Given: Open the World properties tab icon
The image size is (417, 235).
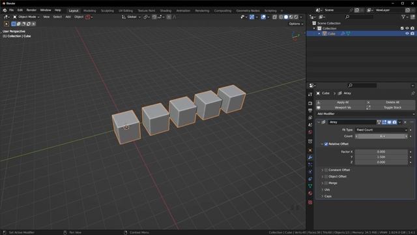Looking at the screenshot, I should click(310, 132).
